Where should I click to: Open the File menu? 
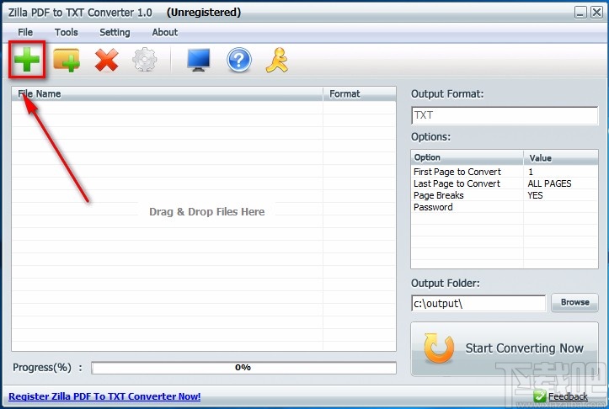click(25, 32)
